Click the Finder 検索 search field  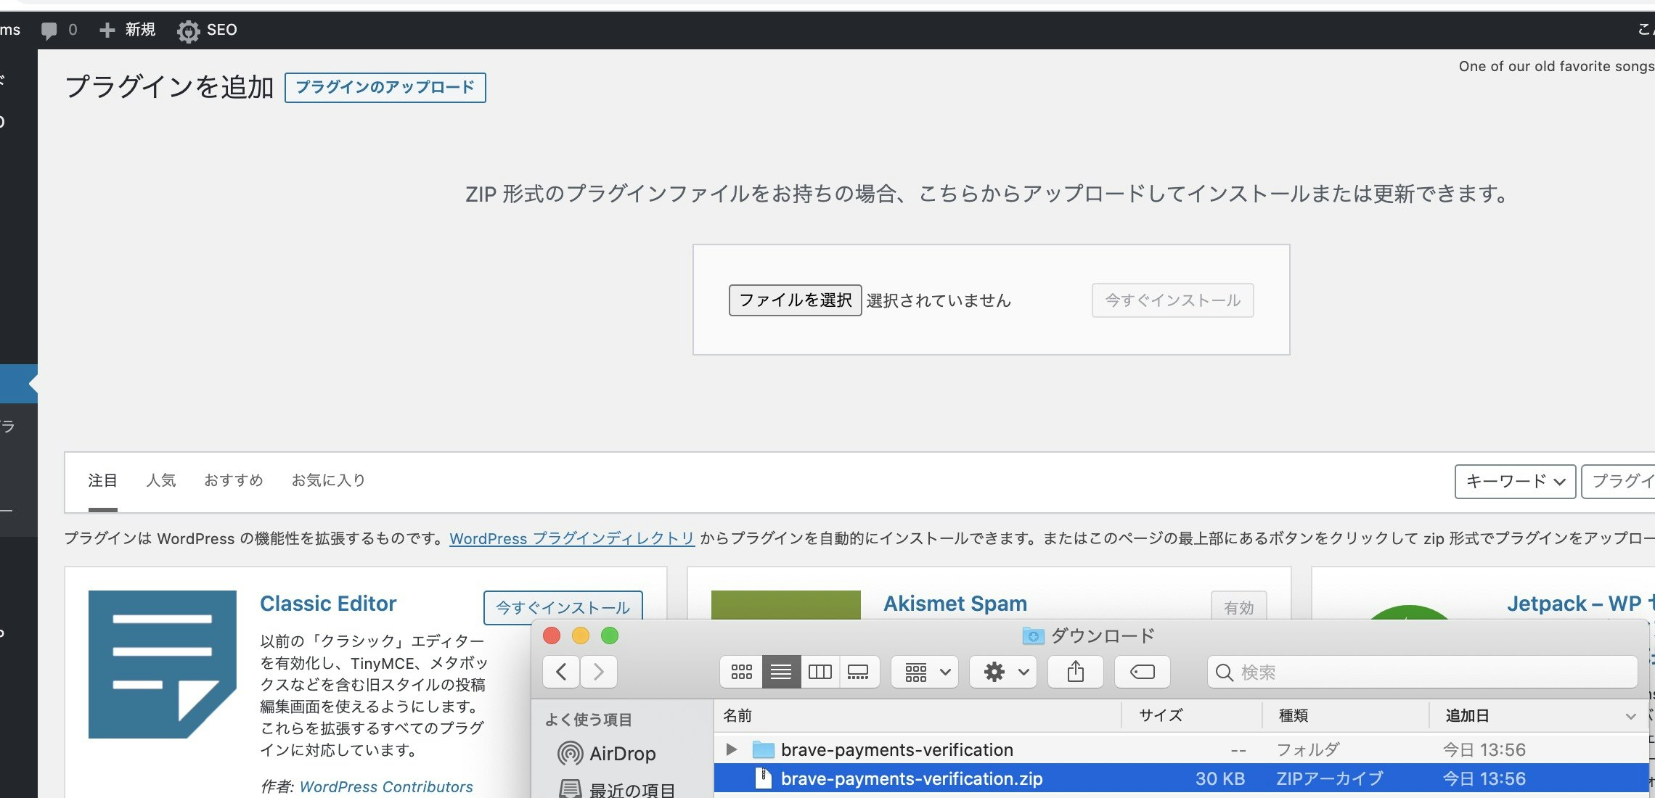(x=1423, y=672)
